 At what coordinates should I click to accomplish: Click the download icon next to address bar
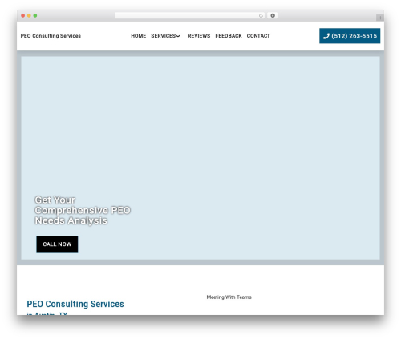(x=273, y=16)
